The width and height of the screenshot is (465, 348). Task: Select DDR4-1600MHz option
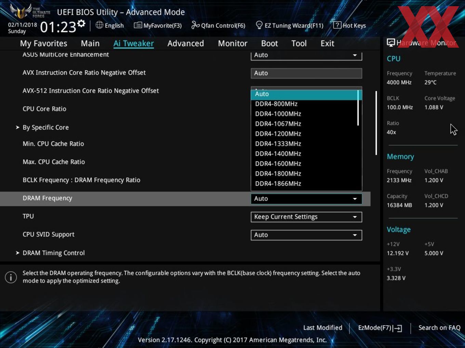click(304, 163)
